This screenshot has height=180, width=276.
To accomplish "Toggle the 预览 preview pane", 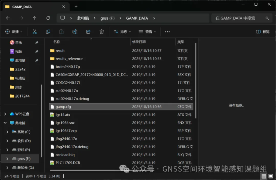I will (263, 32).
